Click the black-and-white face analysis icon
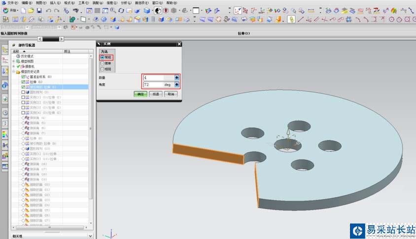 pos(158,11)
